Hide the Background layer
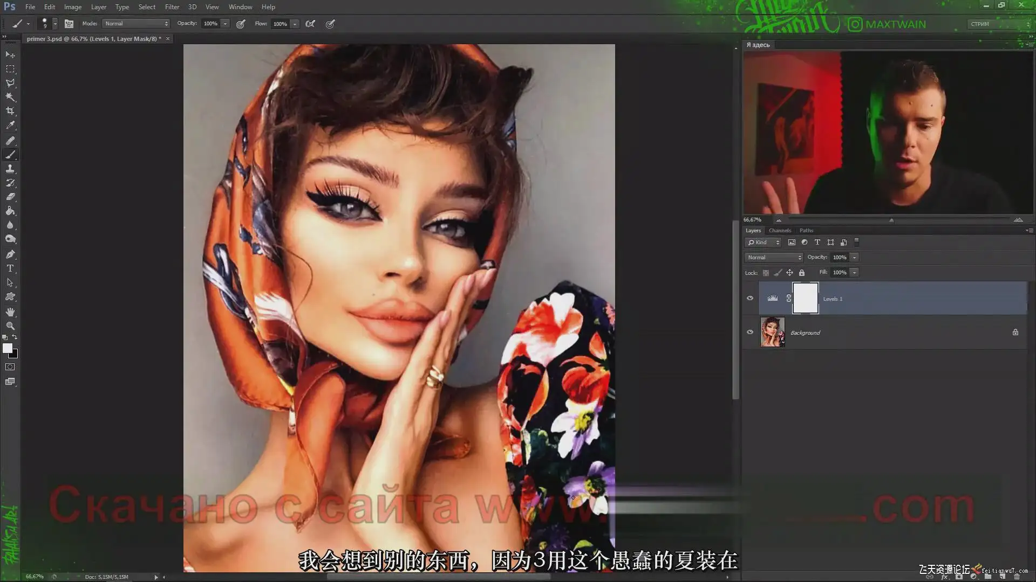 point(749,332)
